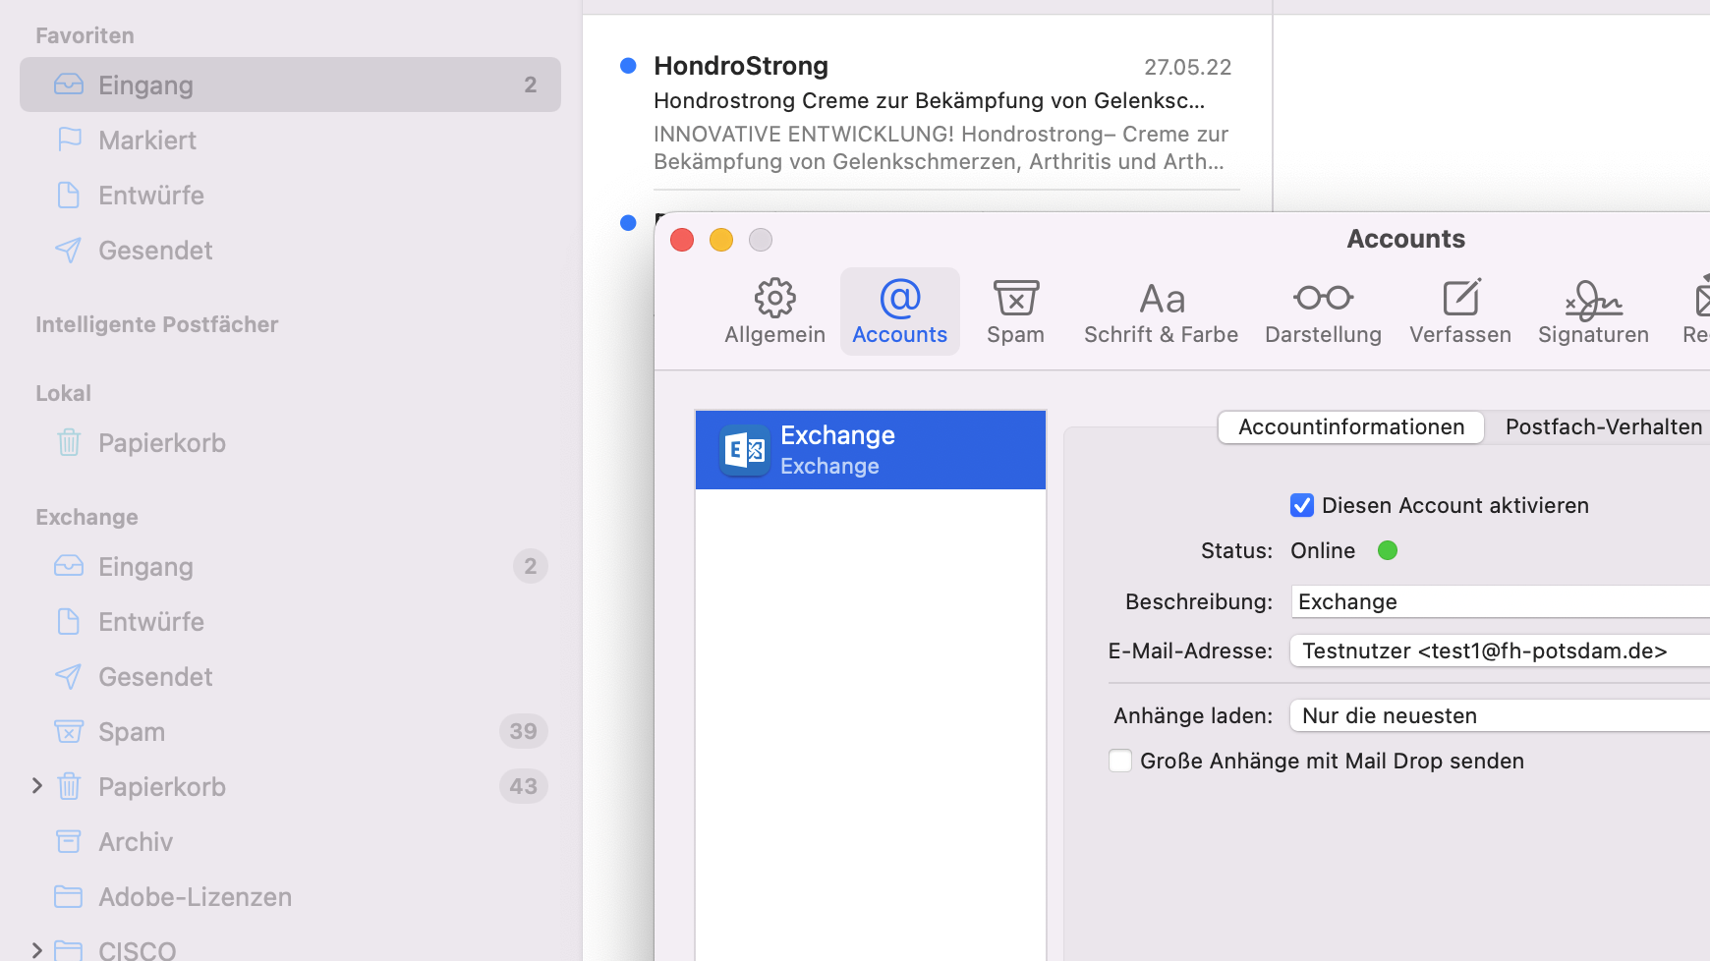Viewport: 1710px width, 961px height.
Task: Open the Anhänge laden dropdown
Action: [x=1499, y=715]
